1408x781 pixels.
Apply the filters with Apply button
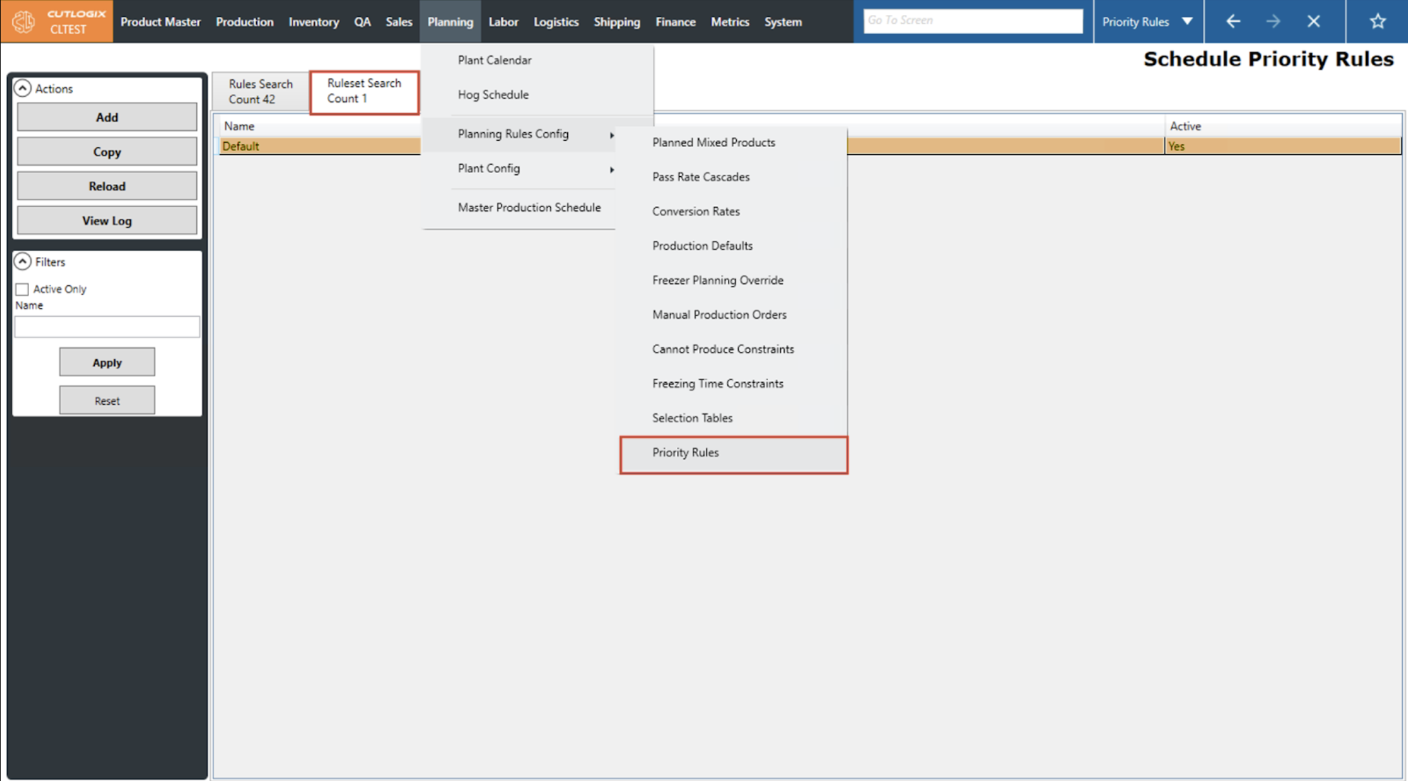coord(107,363)
